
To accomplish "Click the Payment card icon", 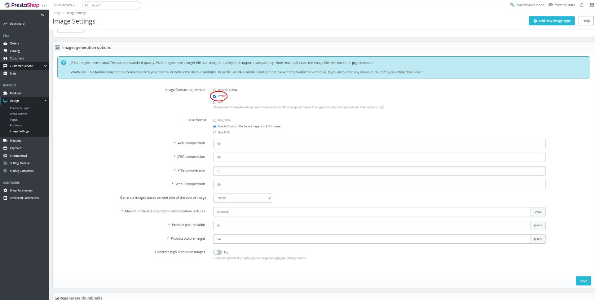I will coord(5,148).
